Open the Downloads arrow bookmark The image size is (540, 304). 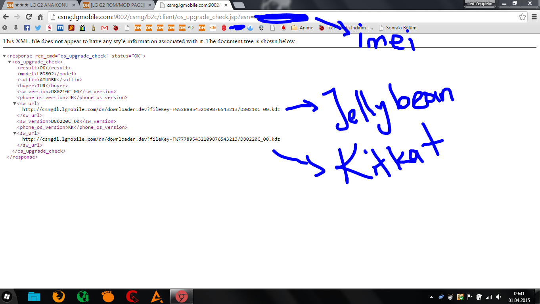pyautogui.click(x=16, y=28)
